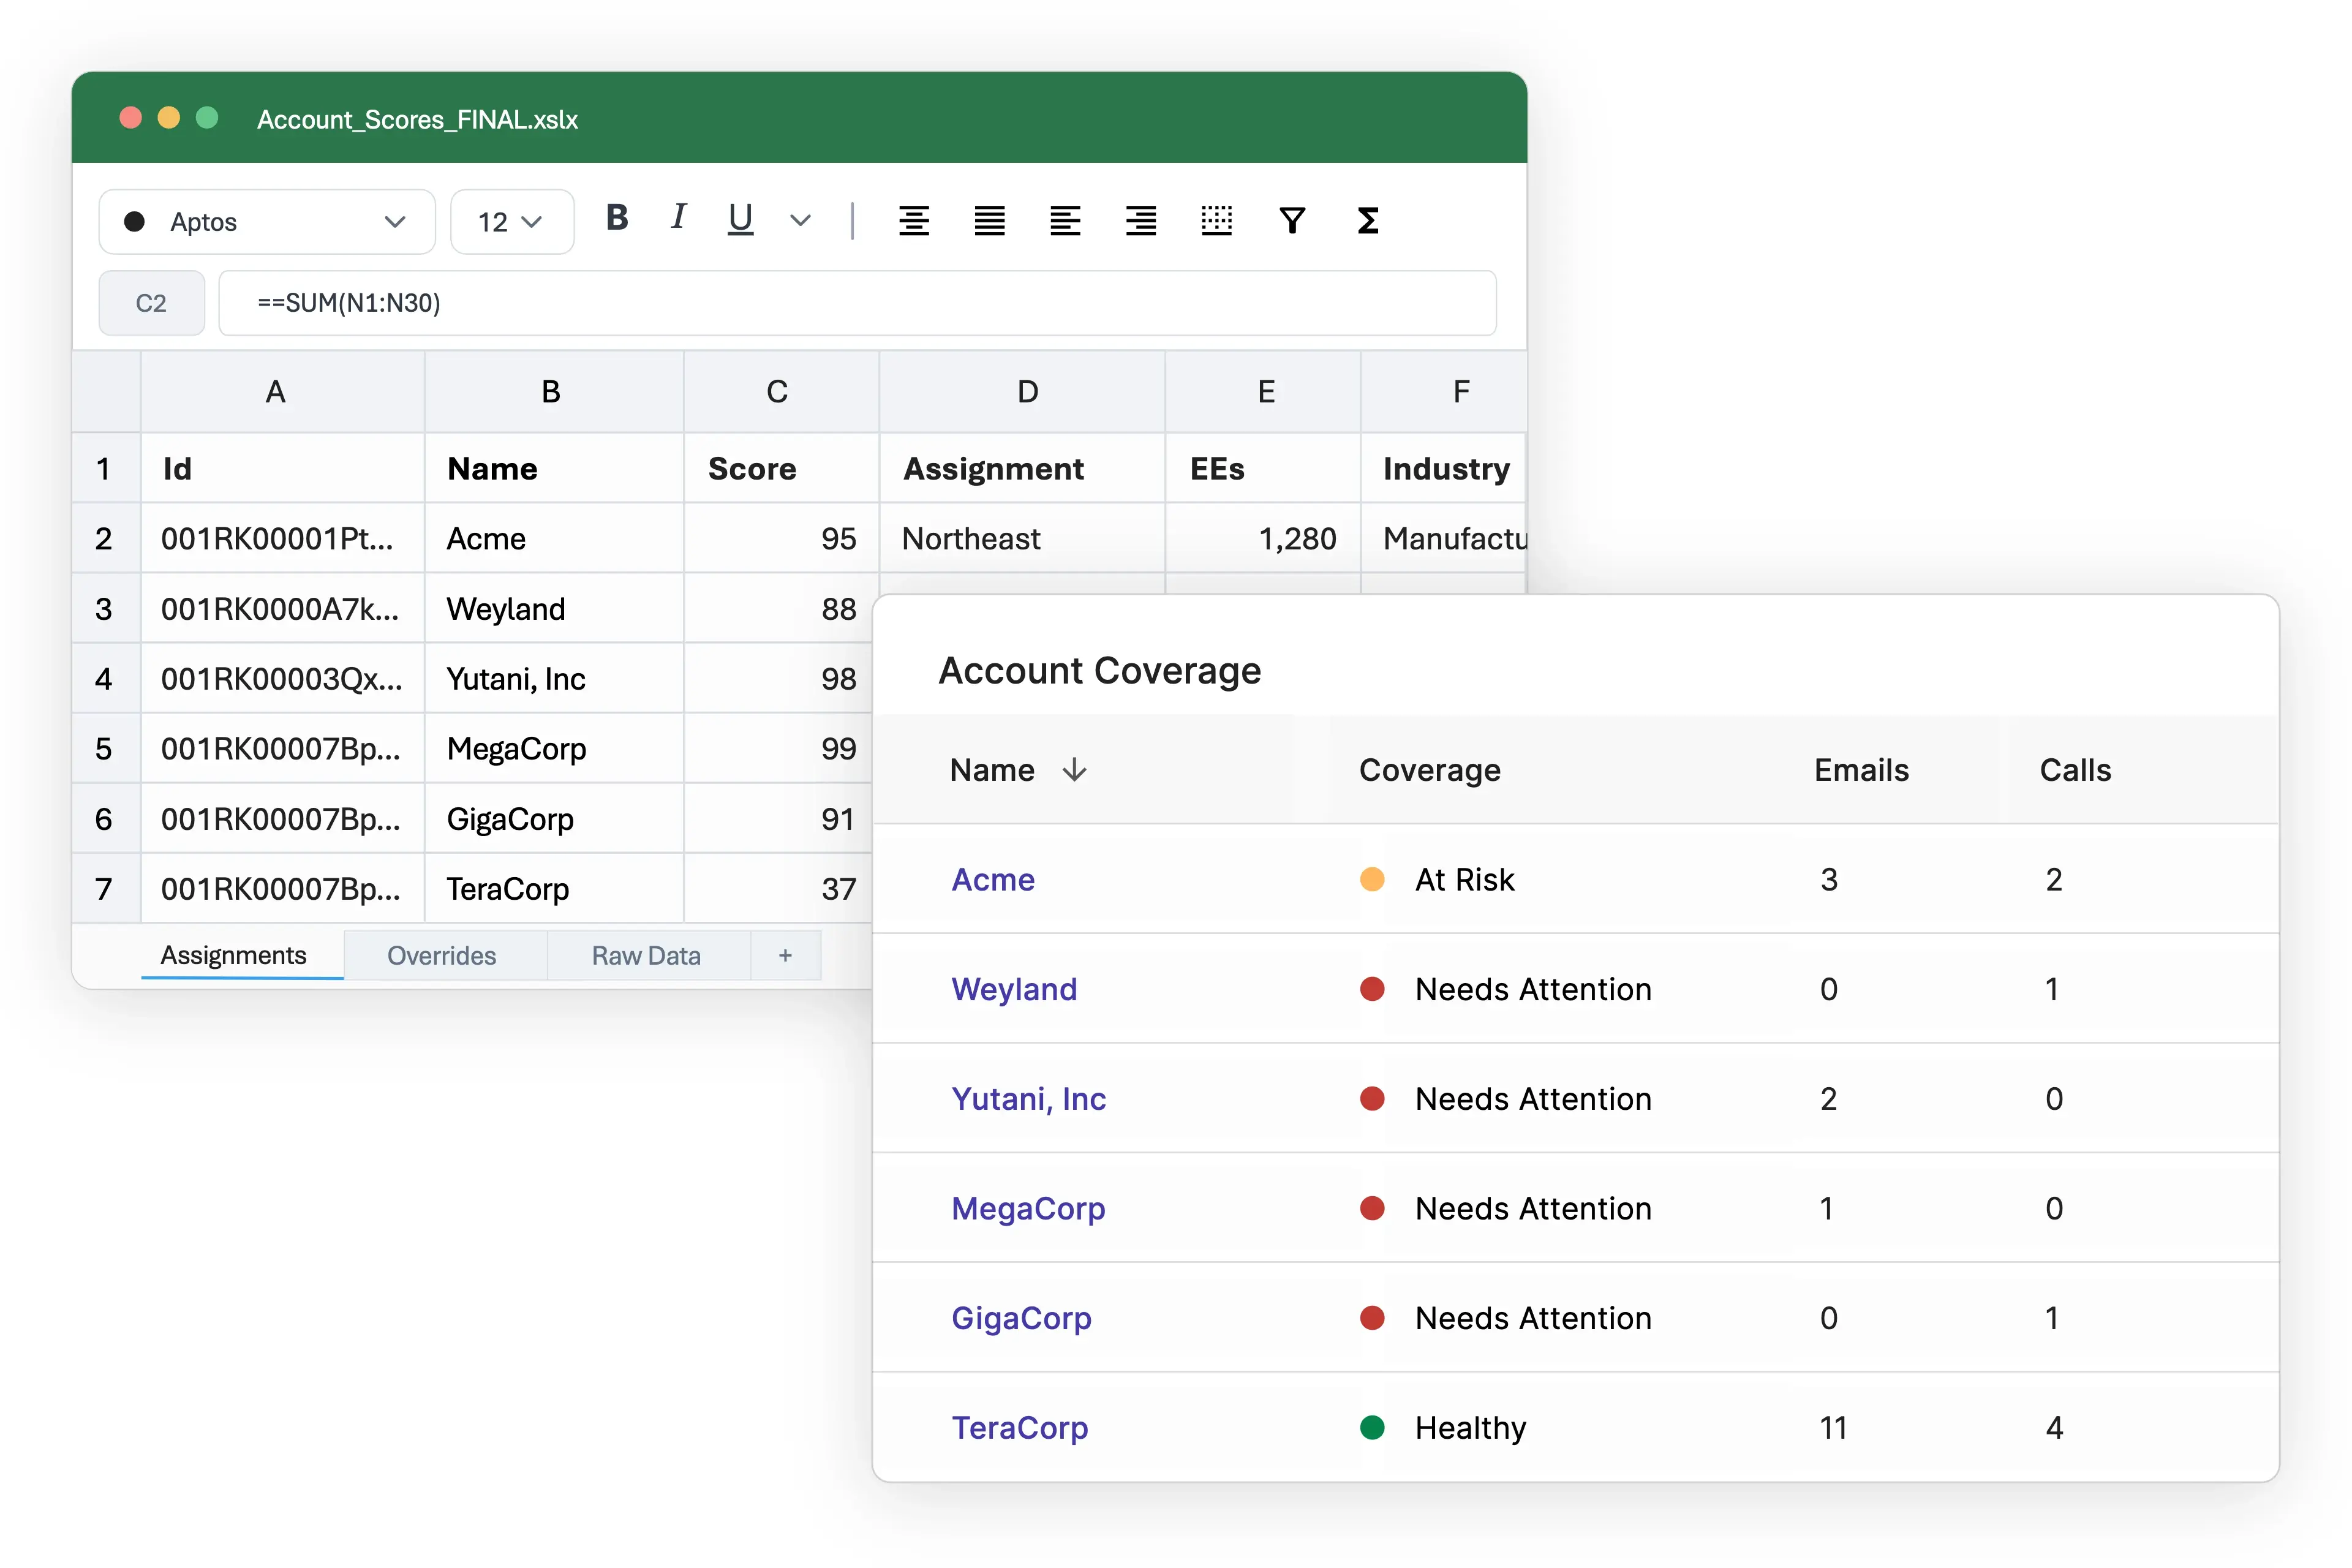Image resolution: width=2352 pixels, height=1568 pixels.
Task: Click the Emails column header
Action: pyautogui.click(x=1862, y=770)
